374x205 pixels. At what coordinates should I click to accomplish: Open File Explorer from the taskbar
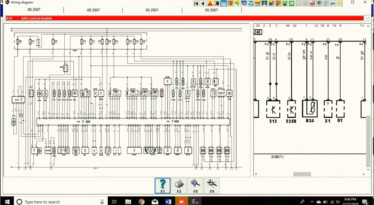128,202
